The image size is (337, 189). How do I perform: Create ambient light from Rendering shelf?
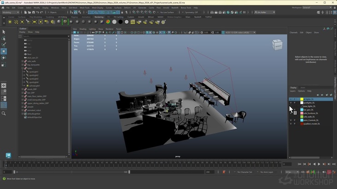(10, 22)
